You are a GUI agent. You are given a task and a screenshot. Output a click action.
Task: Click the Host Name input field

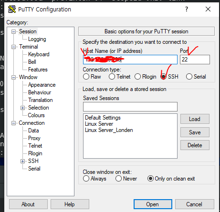(130, 60)
